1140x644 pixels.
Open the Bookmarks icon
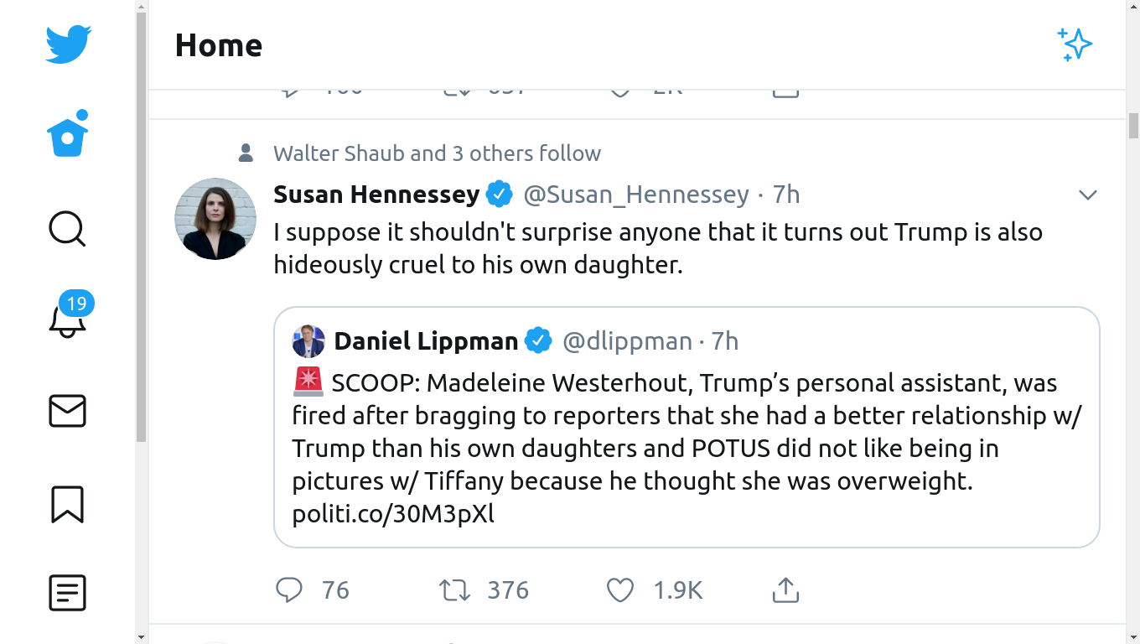67,504
